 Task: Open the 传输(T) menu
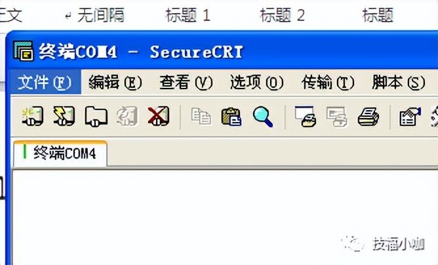(x=328, y=83)
